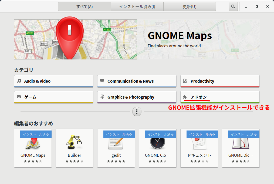Image resolution: width=274 pixels, height=184 pixels.
Task: Click the Builder app name label
Action: click(x=75, y=155)
